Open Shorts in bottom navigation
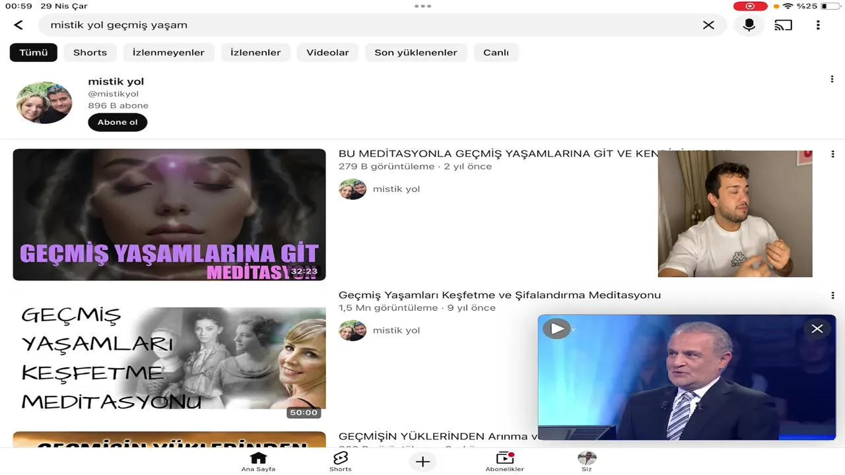 tap(340, 461)
